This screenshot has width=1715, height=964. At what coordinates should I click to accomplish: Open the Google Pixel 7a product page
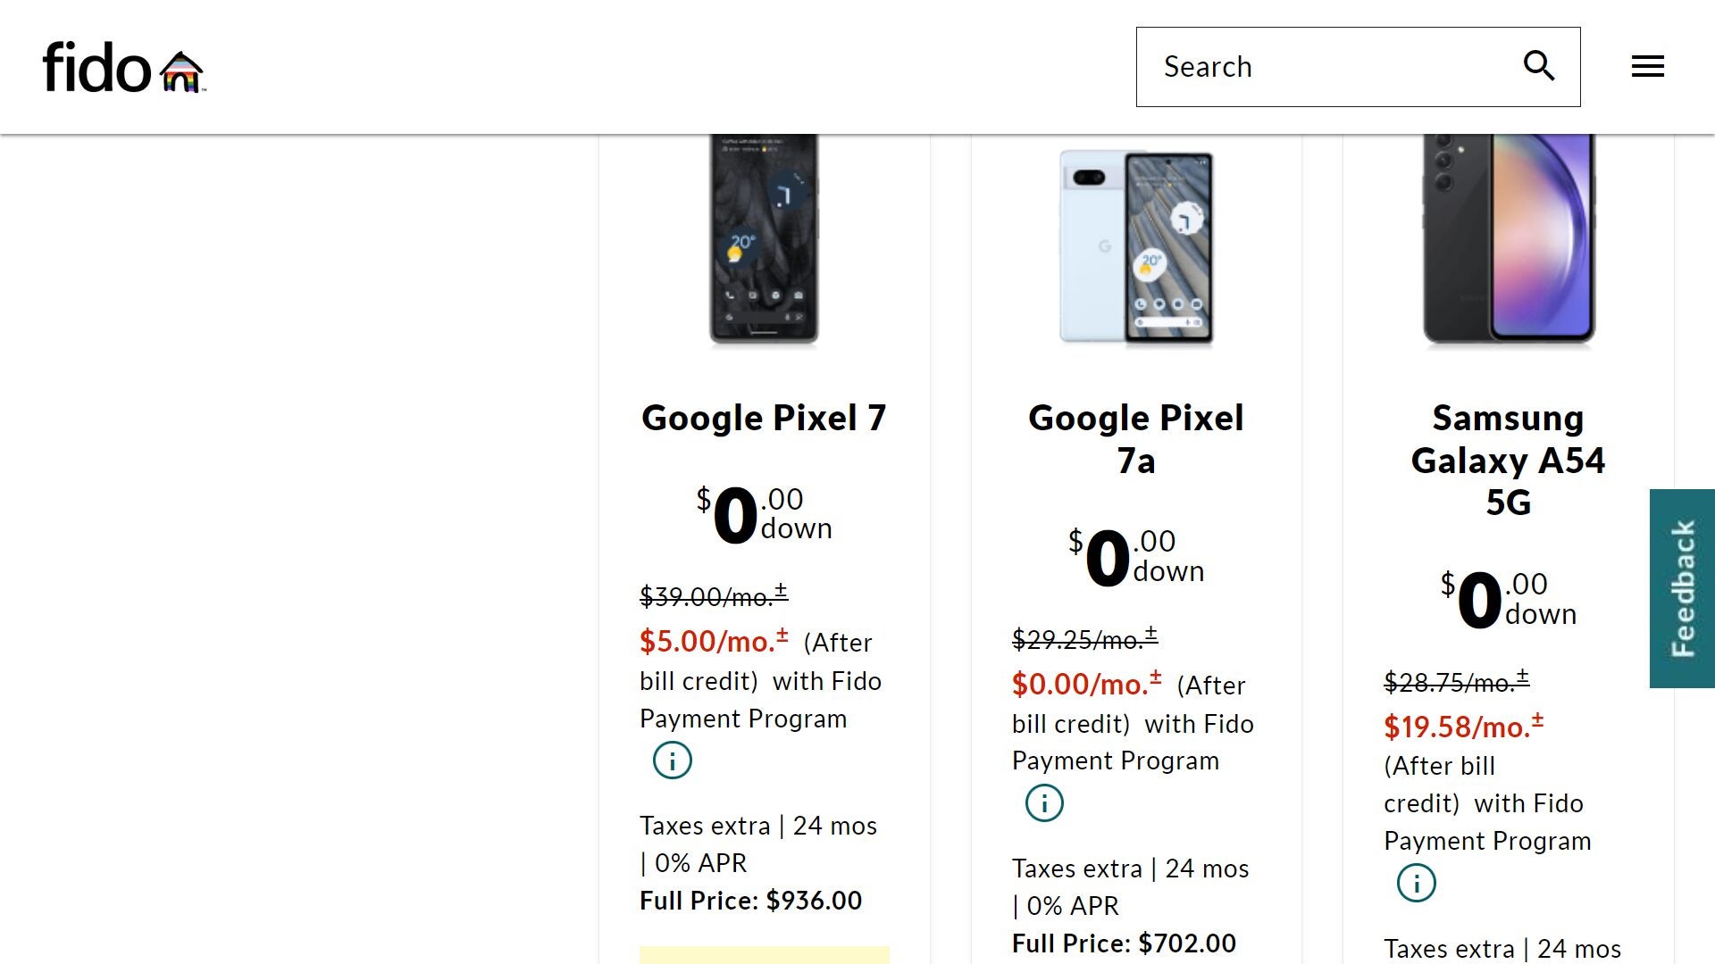tap(1136, 439)
